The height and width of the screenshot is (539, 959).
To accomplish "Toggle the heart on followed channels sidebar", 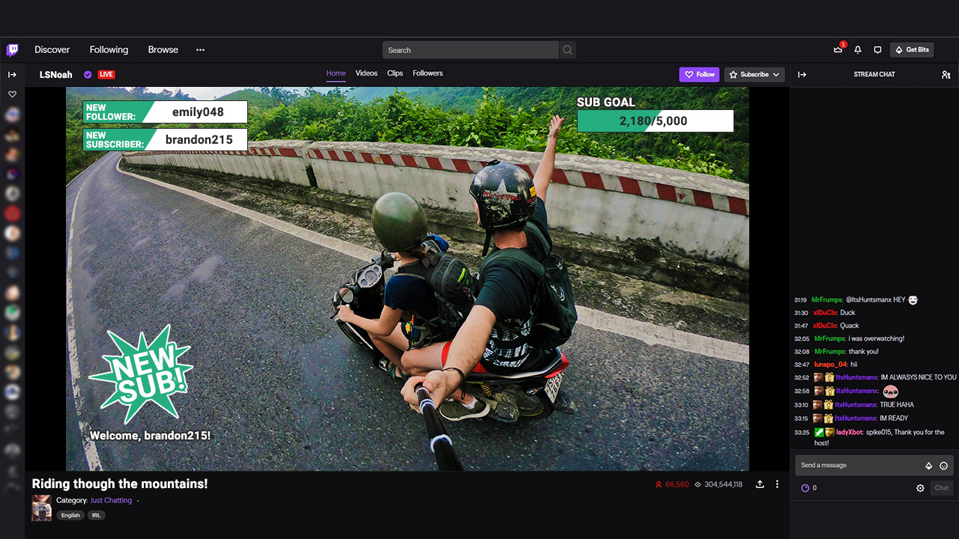I will click(x=12, y=94).
